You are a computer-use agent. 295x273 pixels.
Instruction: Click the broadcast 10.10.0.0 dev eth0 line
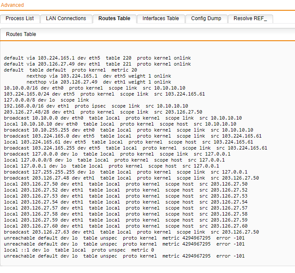(x=123, y=118)
